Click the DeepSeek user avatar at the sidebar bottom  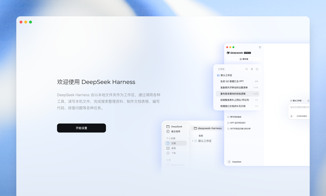[x=229, y=162]
